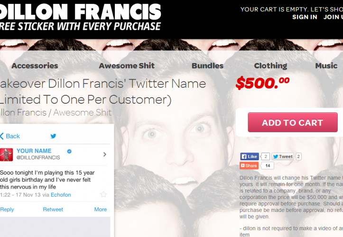Image resolution: width=343 pixels, height=237 pixels.
Task: Click the Echofon link in the tweet
Action: 61,195
